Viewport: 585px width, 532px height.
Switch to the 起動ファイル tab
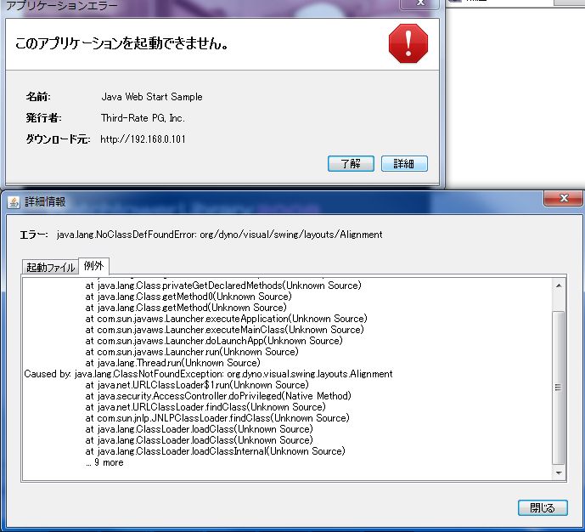(50, 268)
